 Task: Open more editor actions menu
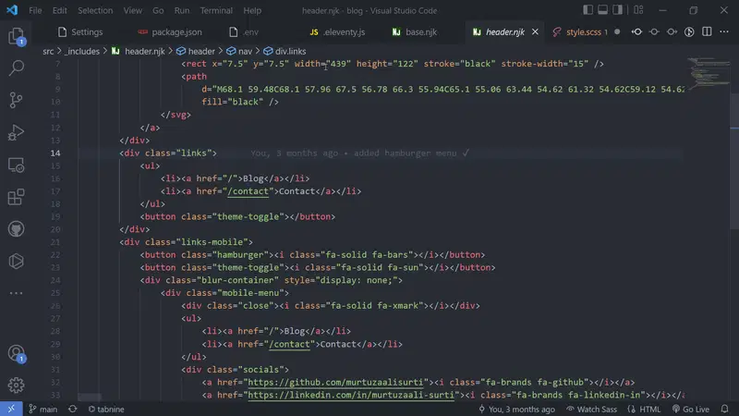point(724,31)
